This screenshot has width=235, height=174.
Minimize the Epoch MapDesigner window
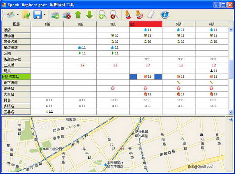coord(216,5)
